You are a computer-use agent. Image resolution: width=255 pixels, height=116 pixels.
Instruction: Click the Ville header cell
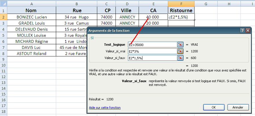pyautogui.click(x=127, y=10)
